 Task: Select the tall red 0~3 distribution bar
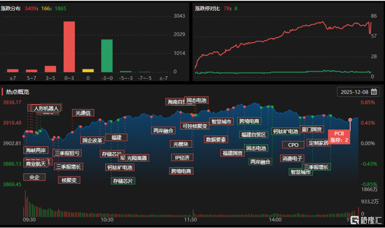point(69,47)
